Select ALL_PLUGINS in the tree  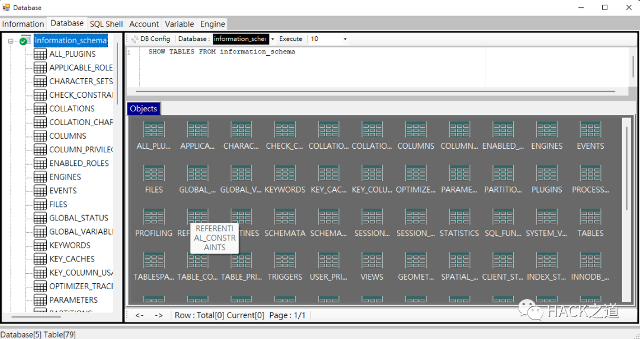(73, 54)
